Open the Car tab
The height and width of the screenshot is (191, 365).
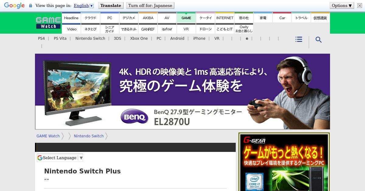point(282,18)
